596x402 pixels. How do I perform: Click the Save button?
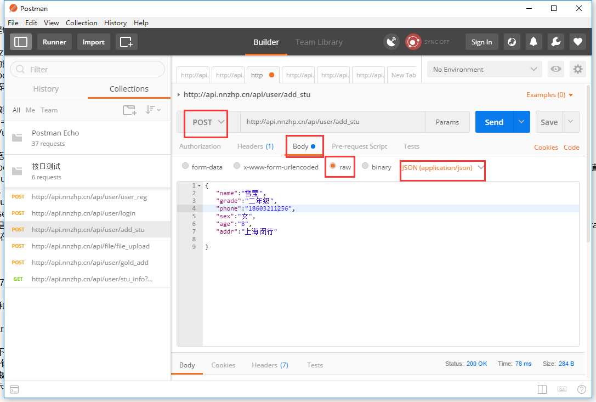coord(549,122)
